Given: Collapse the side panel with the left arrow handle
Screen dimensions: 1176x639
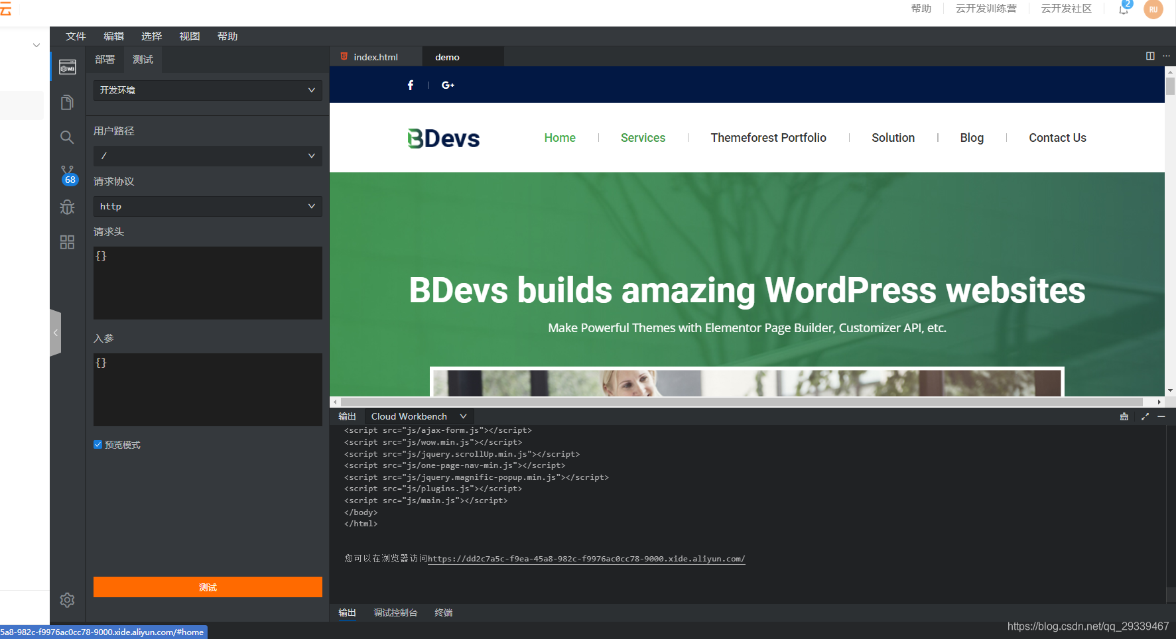Looking at the screenshot, I should [56, 333].
